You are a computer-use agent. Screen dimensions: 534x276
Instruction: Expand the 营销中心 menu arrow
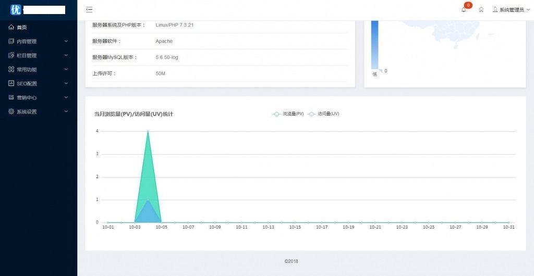(66, 97)
